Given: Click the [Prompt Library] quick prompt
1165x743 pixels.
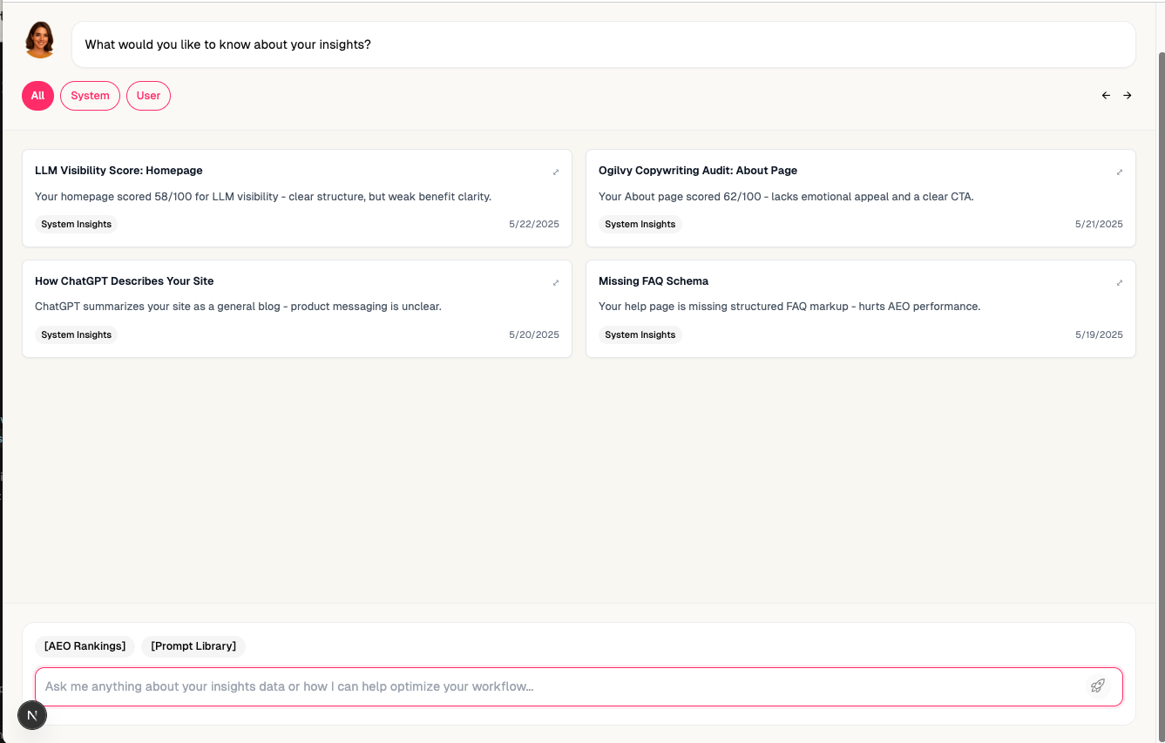Looking at the screenshot, I should pos(193,645).
